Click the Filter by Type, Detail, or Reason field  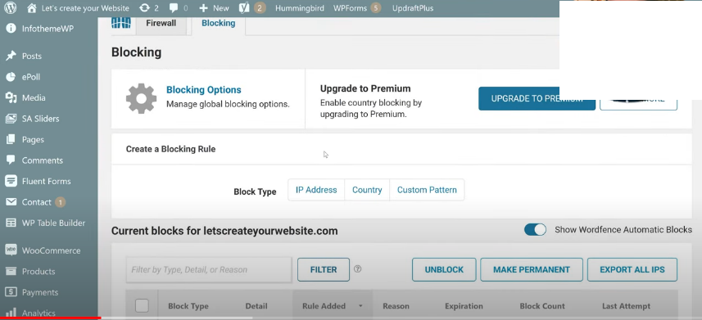(209, 269)
